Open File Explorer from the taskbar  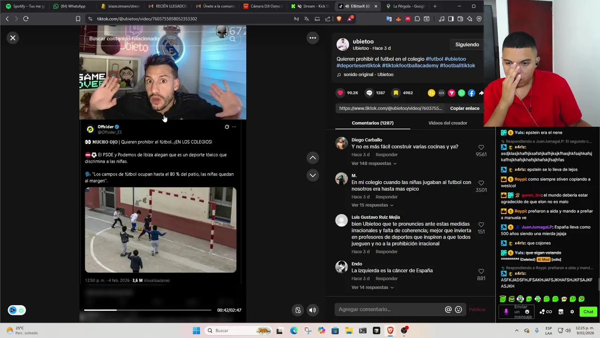349,330
